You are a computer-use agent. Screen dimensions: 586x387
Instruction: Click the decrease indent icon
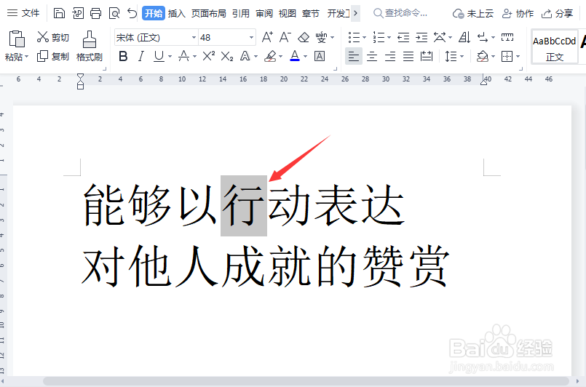(x=403, y=37)
